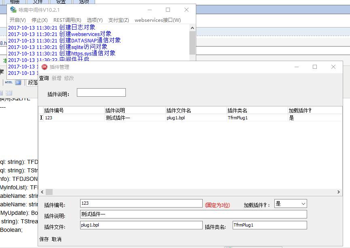Screen dimensions: 350x248
Task: Switch to the 文件 tab in background window
Action: coord(38,2)
